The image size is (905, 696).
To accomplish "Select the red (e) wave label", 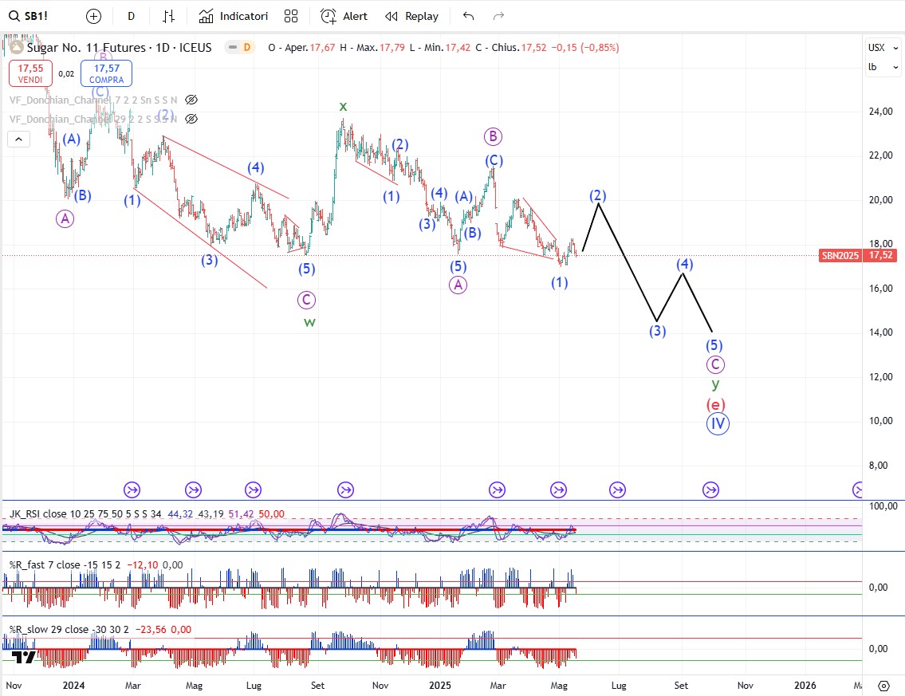I will (716, 404).
